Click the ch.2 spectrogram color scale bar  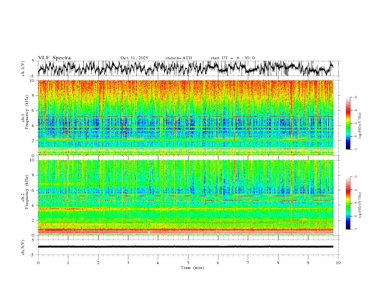point(348,203)
